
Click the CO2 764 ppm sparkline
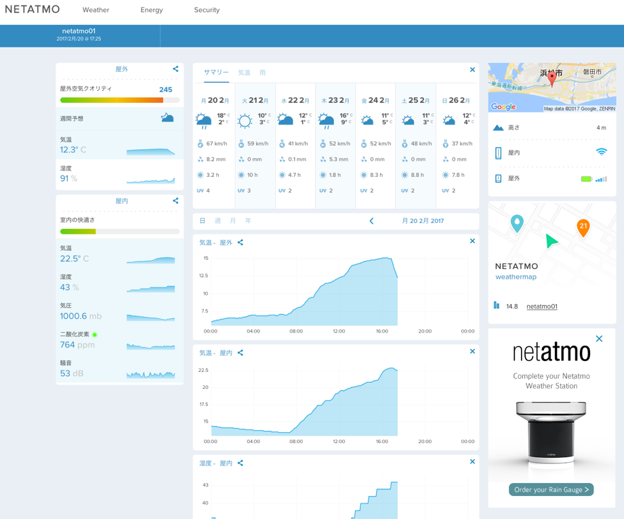pos(150,346)
